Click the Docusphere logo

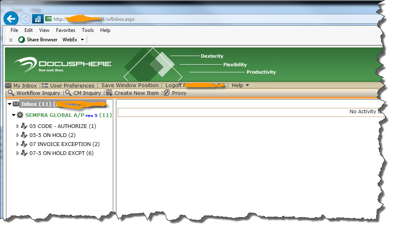coord(63,65)
